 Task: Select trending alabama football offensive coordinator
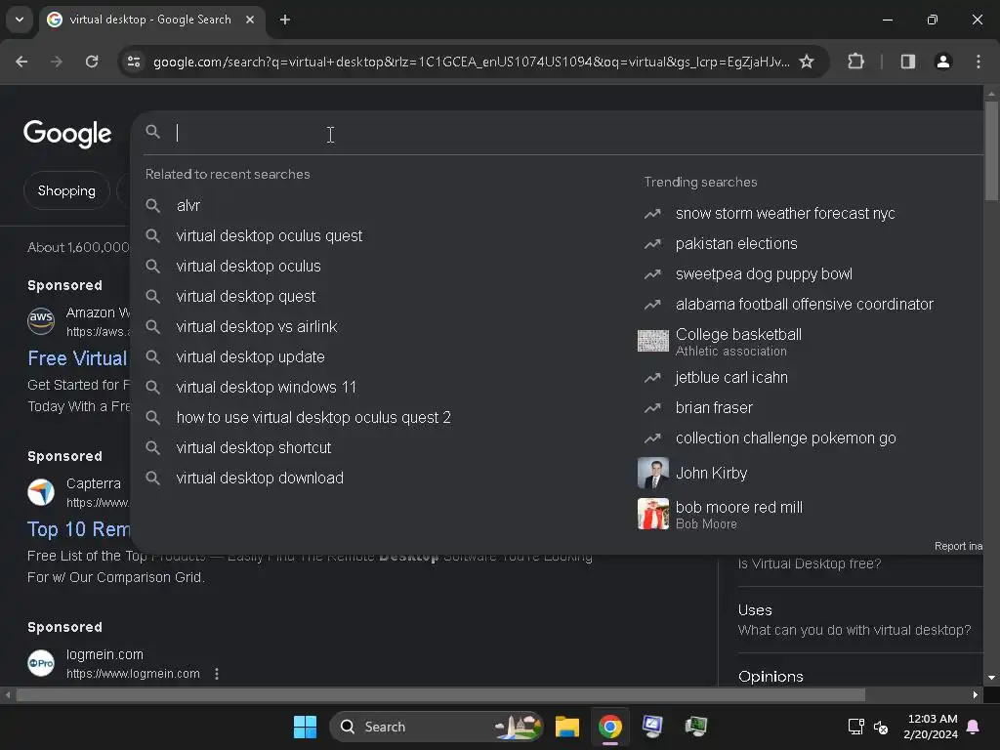805,305
